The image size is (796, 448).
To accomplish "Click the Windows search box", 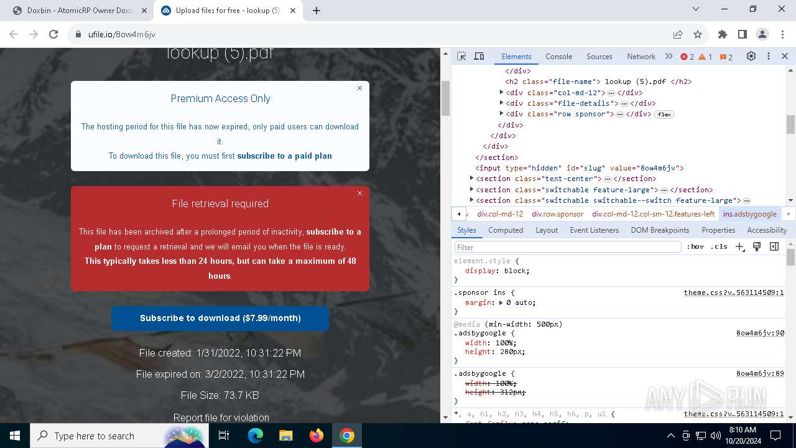I will click(x=118, y=436).
